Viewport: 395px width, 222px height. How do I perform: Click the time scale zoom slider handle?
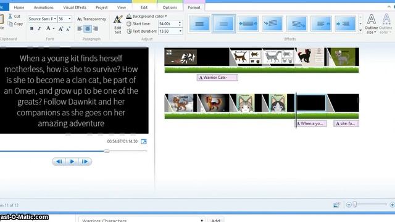click(355, 204)
